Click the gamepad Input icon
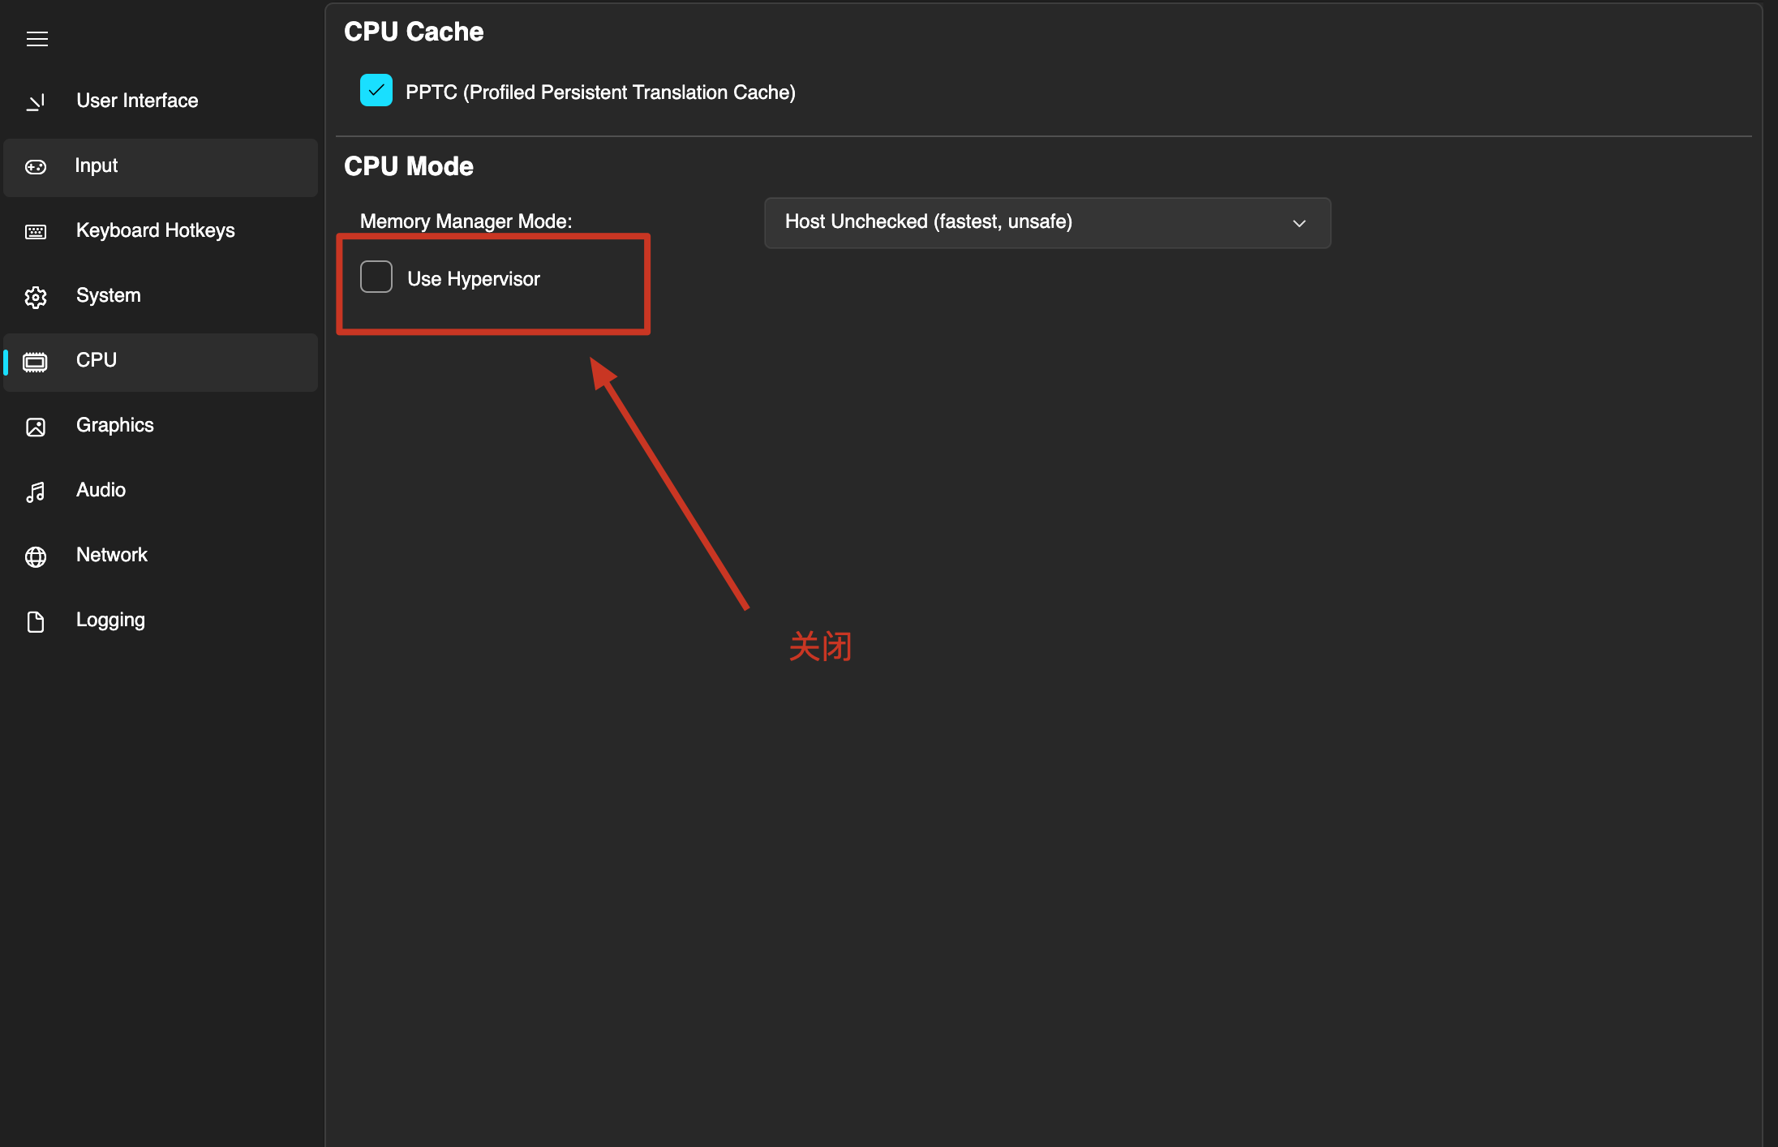 tap(36, 167)
